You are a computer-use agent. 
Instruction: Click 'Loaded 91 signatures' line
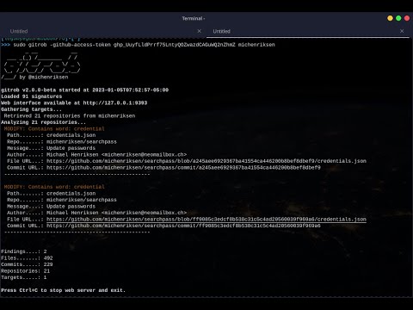point(32,96)
